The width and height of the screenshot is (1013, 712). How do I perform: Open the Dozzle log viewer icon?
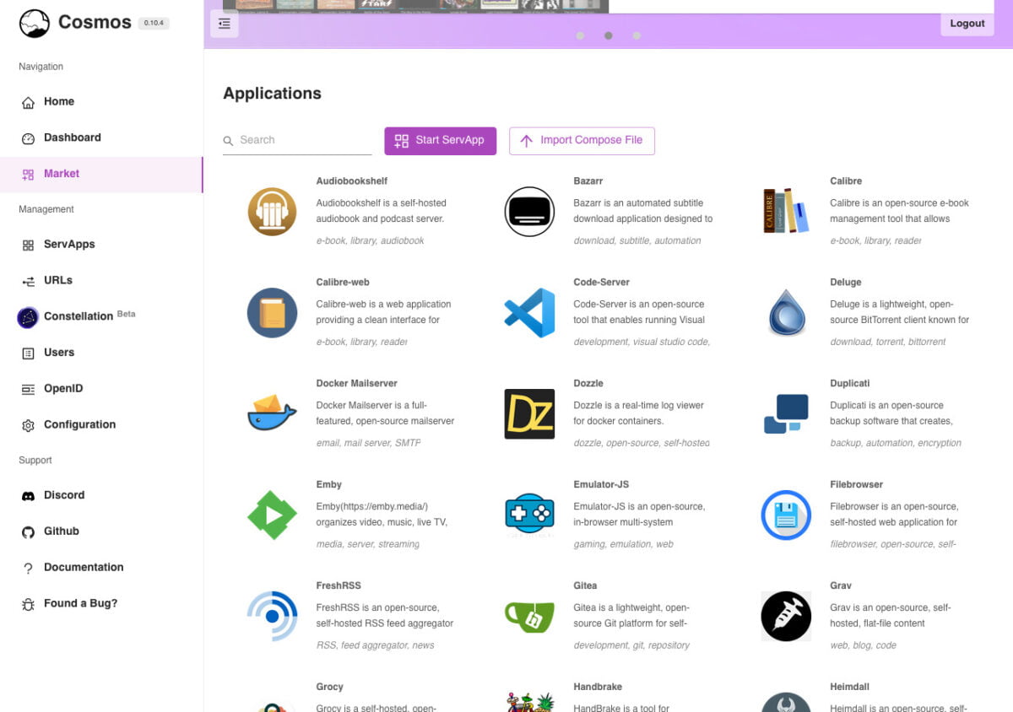[528, 414]
